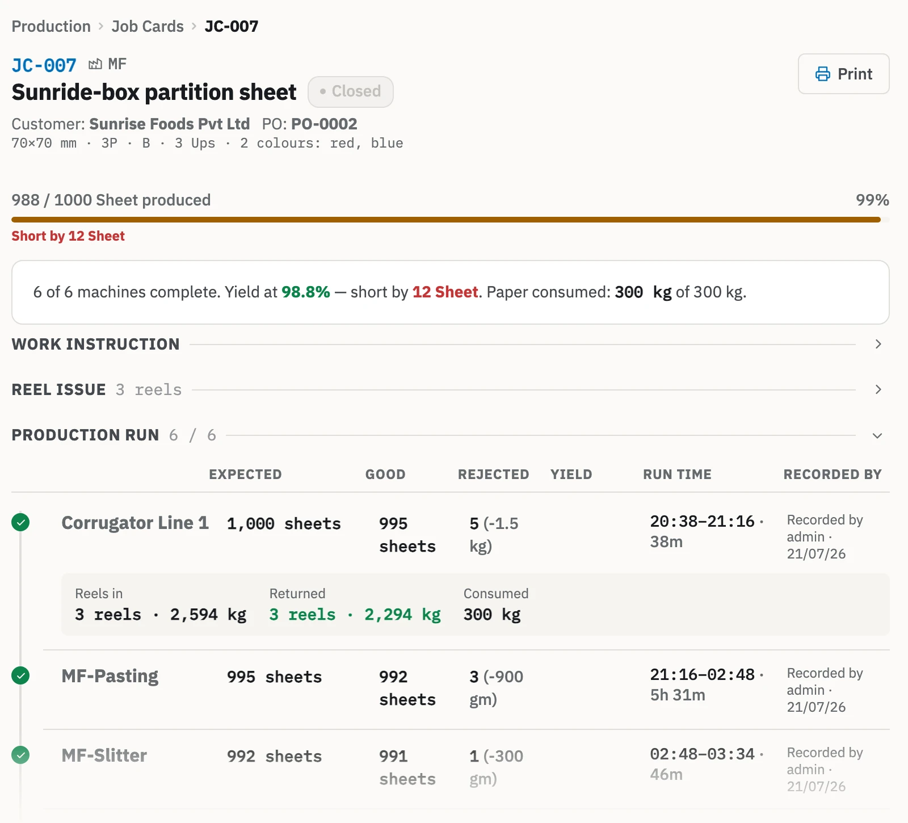The height and width of the screenshot is (823, 908).
Task: Click Reels in '3 reels · 2,594 kg' value
Action: coord(161,615)
